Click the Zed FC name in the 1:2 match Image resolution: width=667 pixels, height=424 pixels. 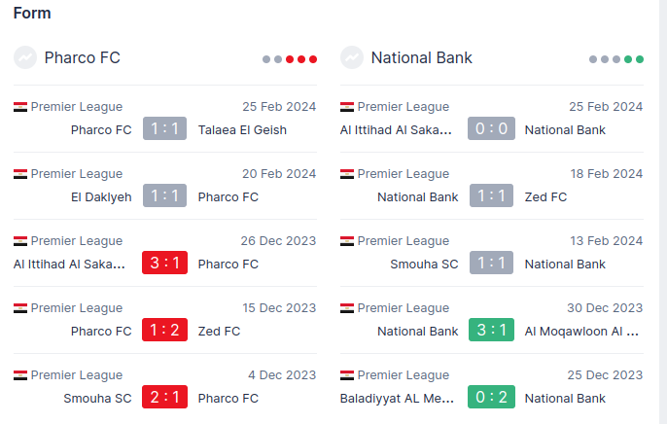pos(219,331)
